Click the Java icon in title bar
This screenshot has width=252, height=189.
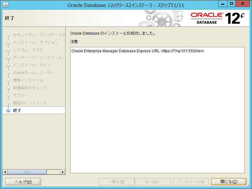coord(6,5)
